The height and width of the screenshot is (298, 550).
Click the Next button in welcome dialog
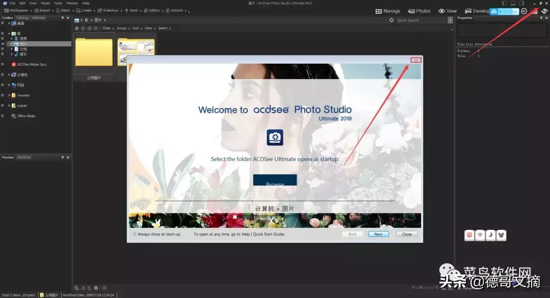click(x=378, y=234)
